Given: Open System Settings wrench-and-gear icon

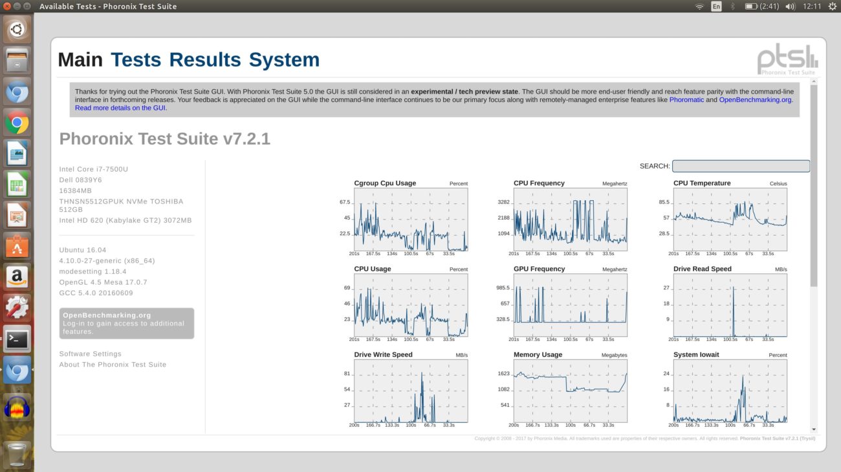Looking at the screenshot, I should click(x=17, y=308).
